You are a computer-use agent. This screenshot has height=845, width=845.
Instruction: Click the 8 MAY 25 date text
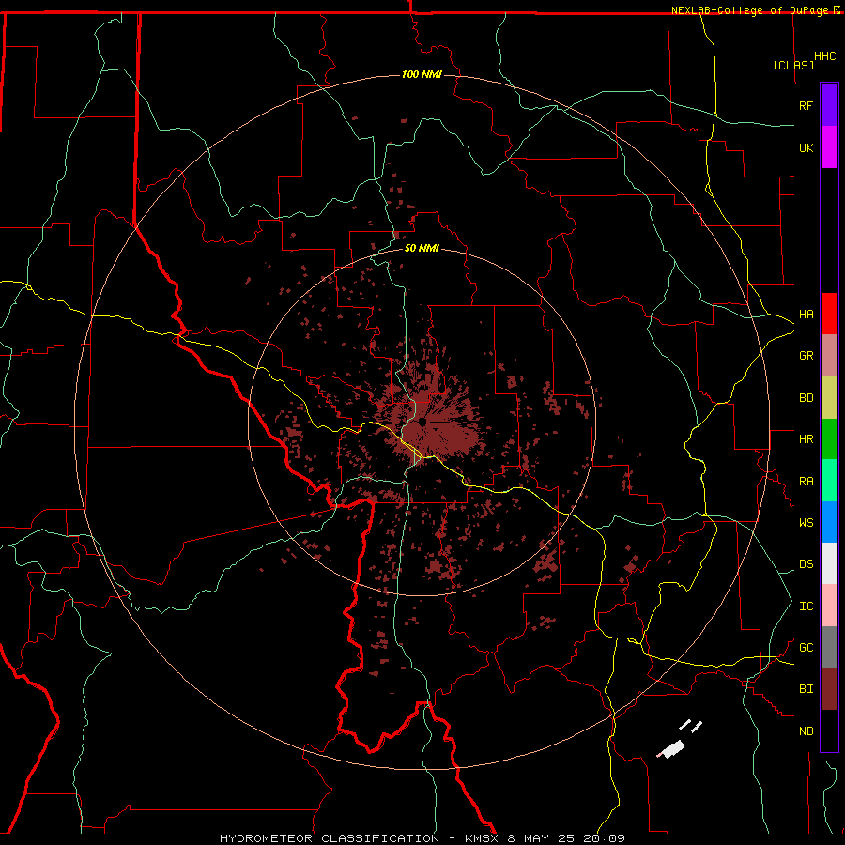click(x=542, y=838)
